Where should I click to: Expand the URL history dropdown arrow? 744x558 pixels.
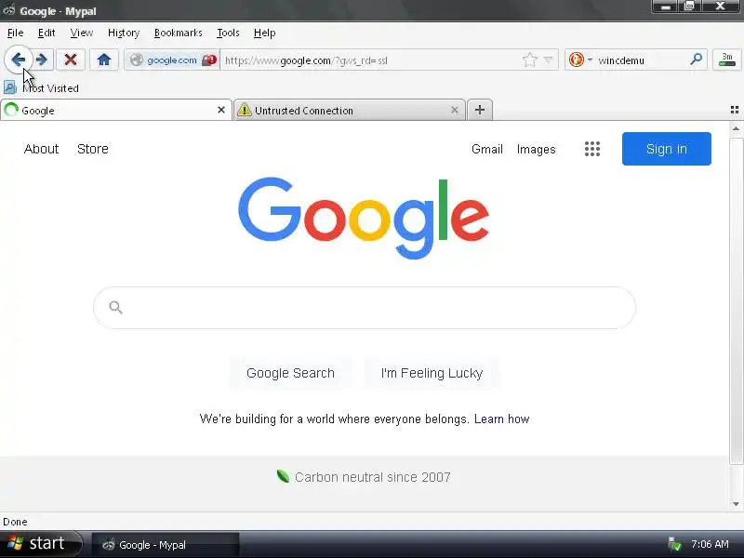tap(549, 60)
